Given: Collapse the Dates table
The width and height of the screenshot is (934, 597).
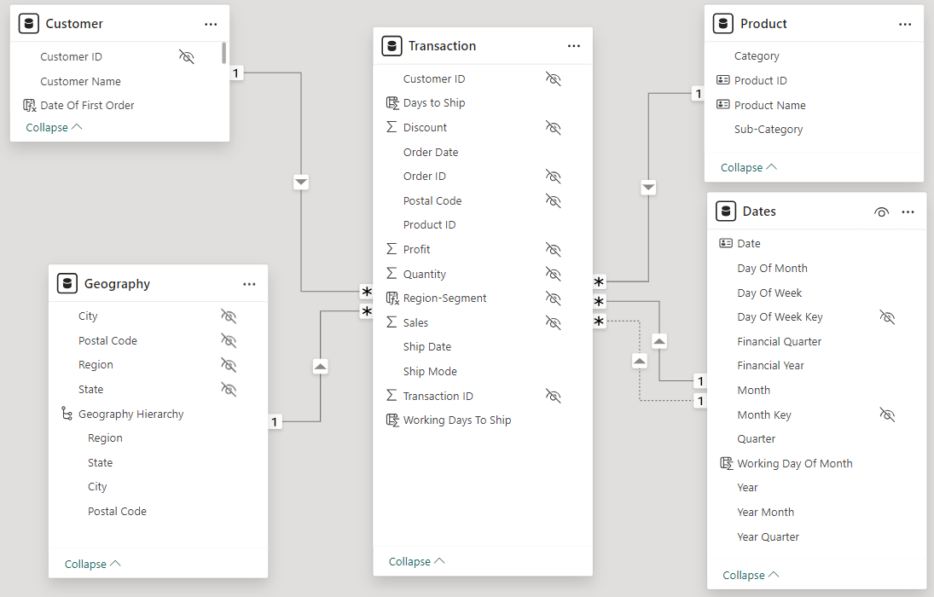Looking at the screenshot, I should click(751, 575).
